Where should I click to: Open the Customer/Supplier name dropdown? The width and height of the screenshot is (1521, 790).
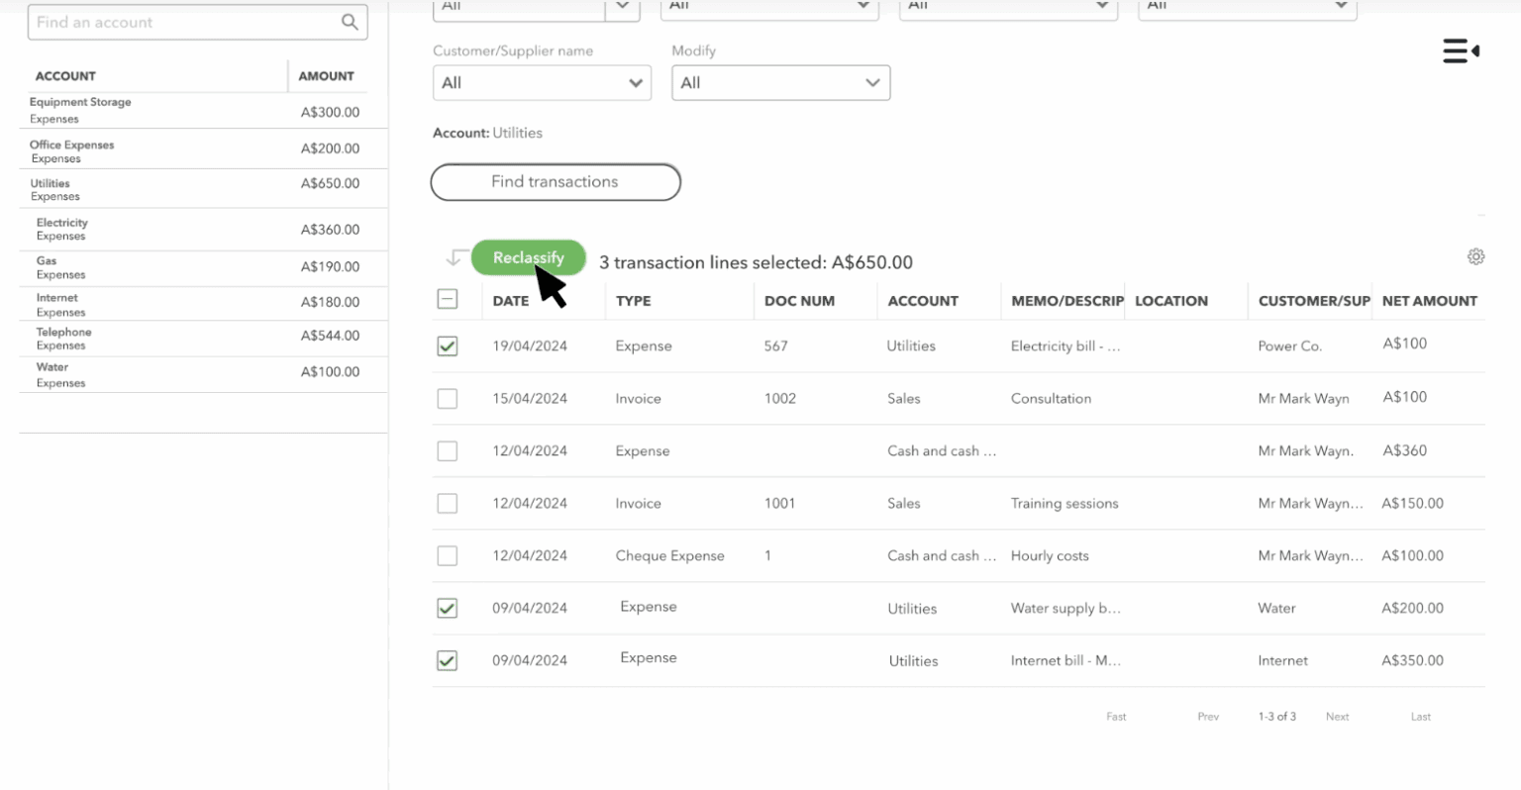point(541,82)
